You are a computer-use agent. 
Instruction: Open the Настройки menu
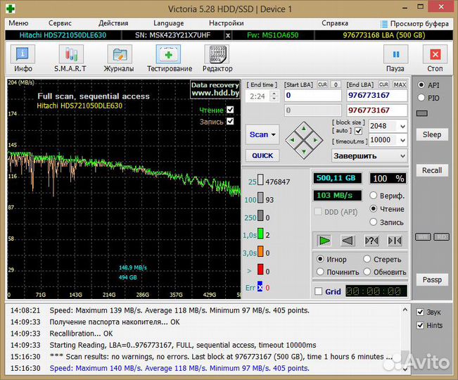pyautogui.click(x=226, y=23)
